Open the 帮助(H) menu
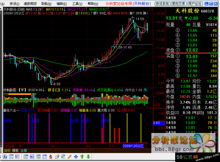220x162 pixels. pos(93,4)
